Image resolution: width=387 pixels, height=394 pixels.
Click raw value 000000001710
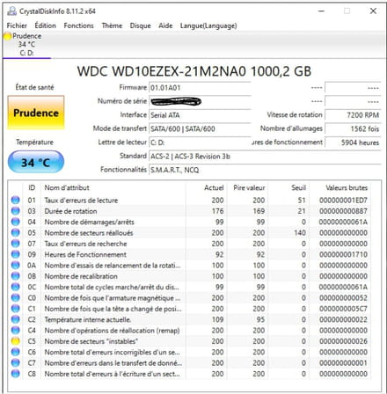[343, 254]
